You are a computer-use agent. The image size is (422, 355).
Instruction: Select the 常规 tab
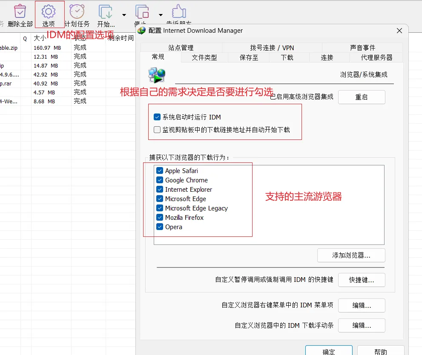(x=158, y=57)
